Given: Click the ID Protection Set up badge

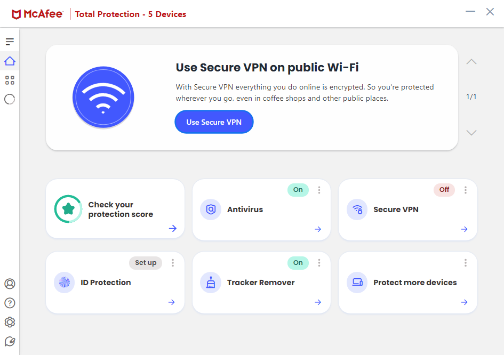Looking at the screenshot, I should [x=146, y=263].
